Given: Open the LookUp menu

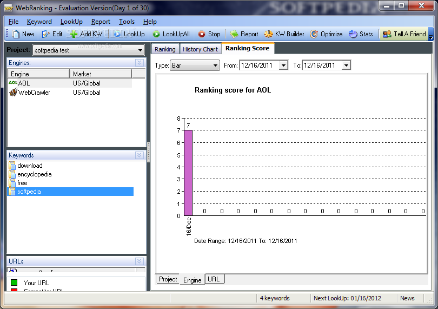Looking at the screenshot, I should 71,22.
